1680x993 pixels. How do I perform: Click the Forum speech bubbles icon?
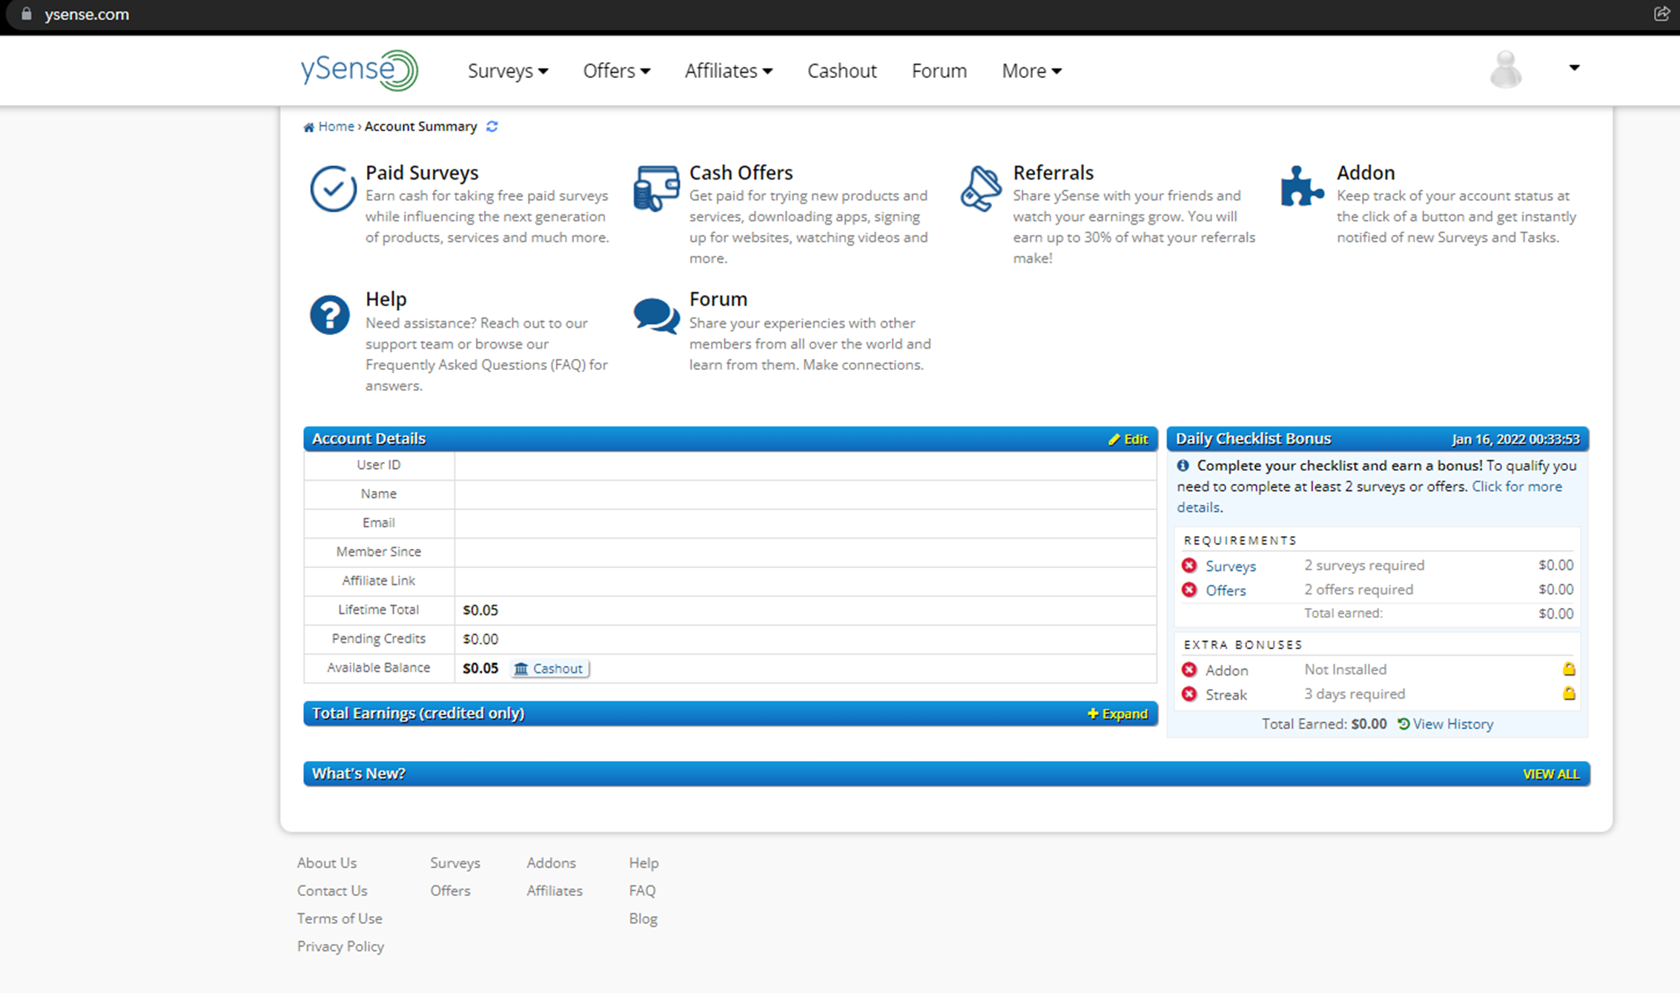point(656,316)
